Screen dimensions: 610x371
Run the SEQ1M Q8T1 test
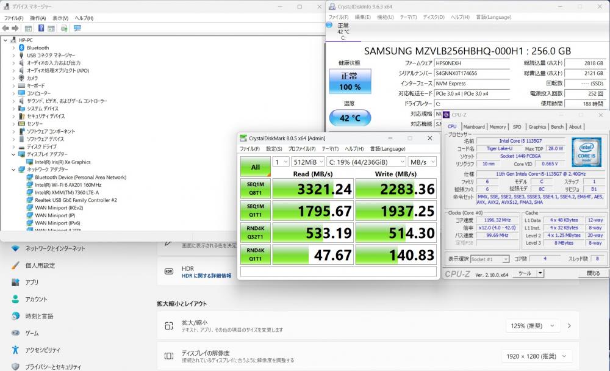255,189
